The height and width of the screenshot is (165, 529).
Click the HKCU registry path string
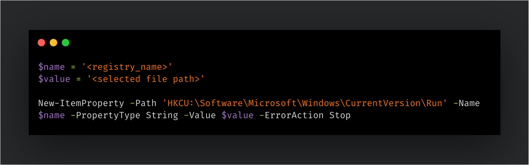(x=305, y=104)
